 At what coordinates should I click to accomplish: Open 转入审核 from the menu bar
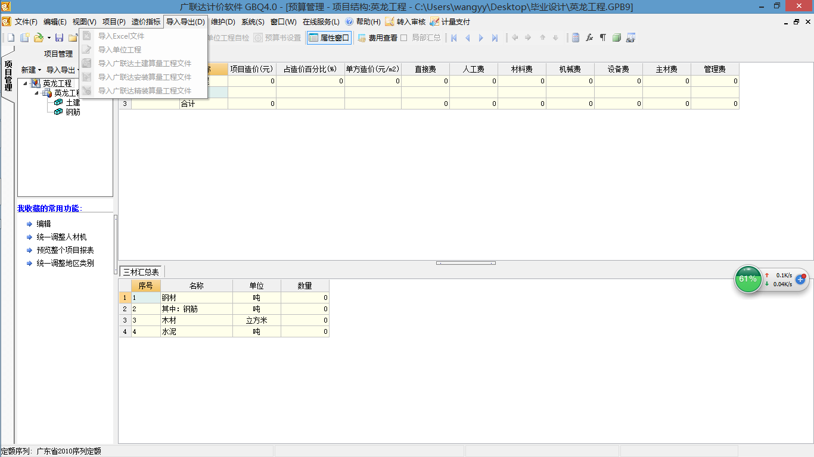[x=406, y=22]
